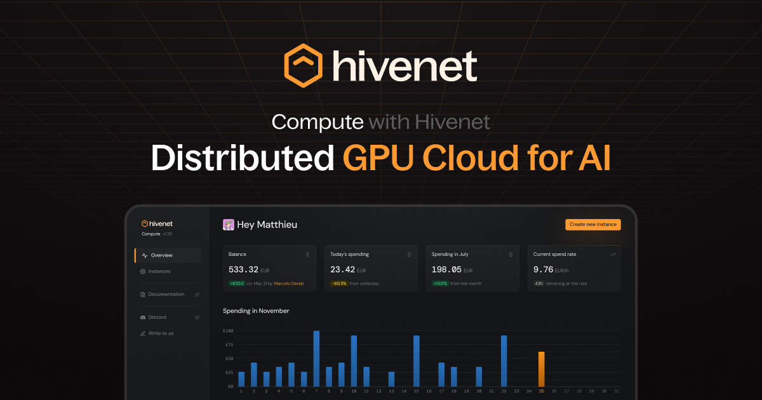Click the trend arrow icon on Current spend rate
762x400 pixels.
612,254
